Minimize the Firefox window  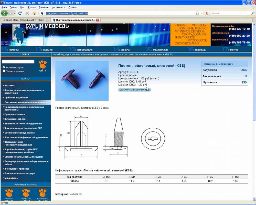click(x=244, y=3)
